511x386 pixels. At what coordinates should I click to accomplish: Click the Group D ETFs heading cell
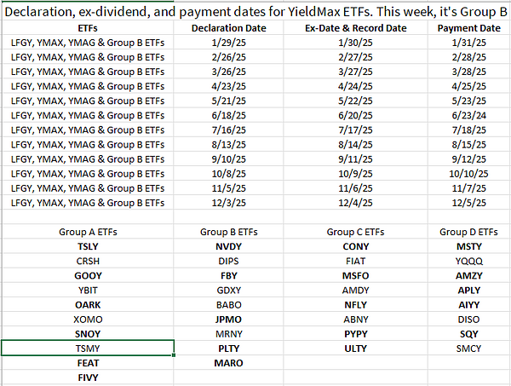(x=468, y=231)
